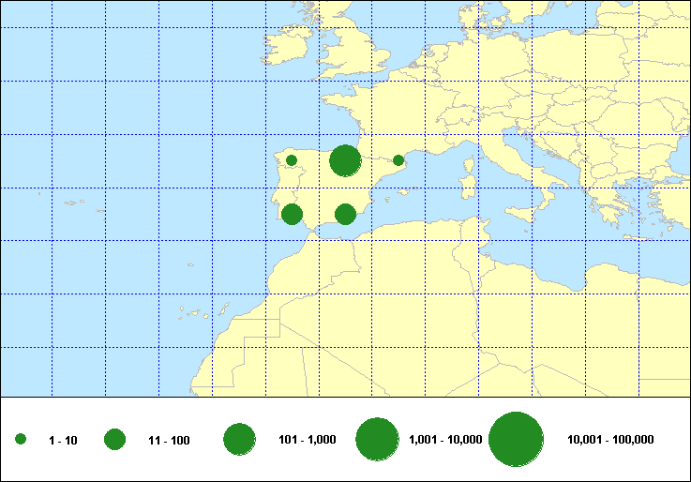The width and height of the screenshot is (691, 482).
Task: Click the legend circle for 1 - 10
Action: [21, 440]
